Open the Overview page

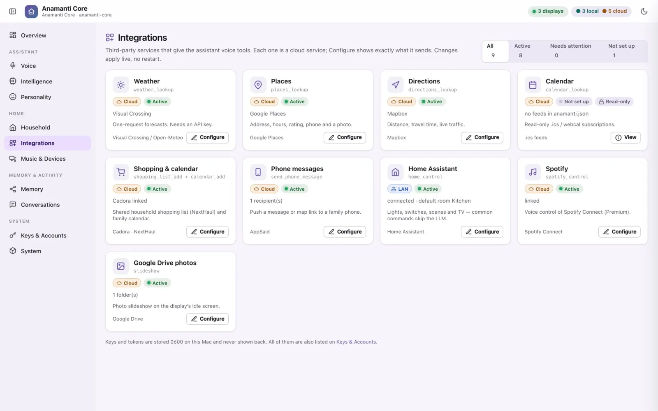click(x=48, y=35)
